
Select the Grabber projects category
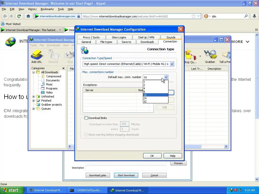51,105
